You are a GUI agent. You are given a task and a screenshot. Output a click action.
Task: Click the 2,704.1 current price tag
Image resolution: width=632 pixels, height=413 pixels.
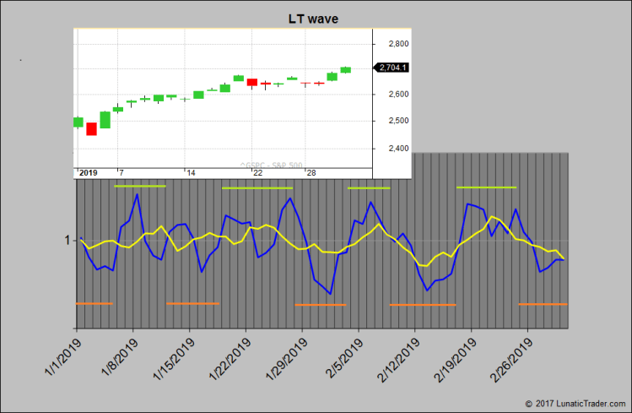(x=392, y=68)
